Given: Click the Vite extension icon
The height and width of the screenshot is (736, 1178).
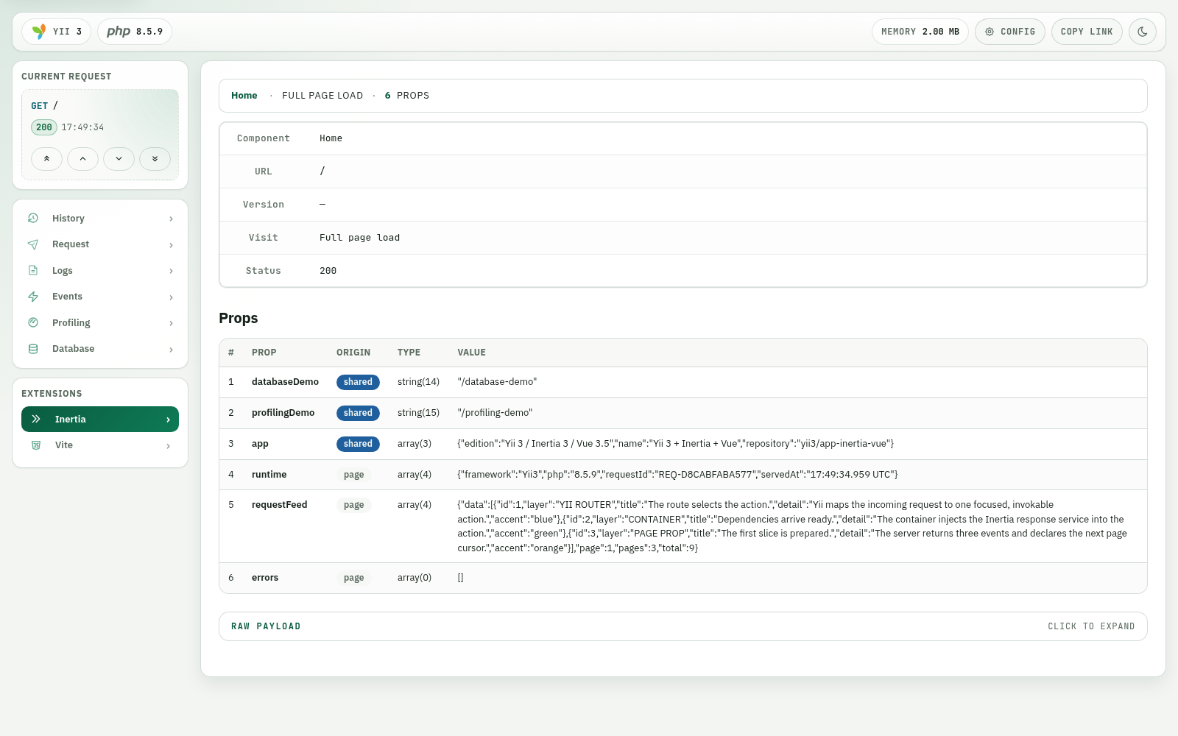Looking at the screenshot, I should pyautogui.click(x=36, y=445).
